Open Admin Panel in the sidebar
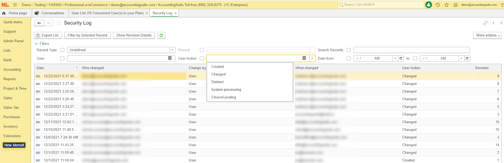 (14, 41)
